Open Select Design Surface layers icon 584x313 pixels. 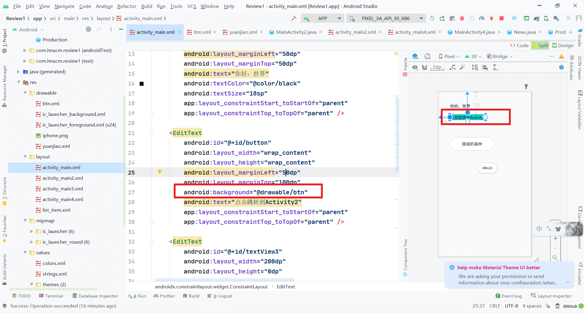(x=415, y=57)
